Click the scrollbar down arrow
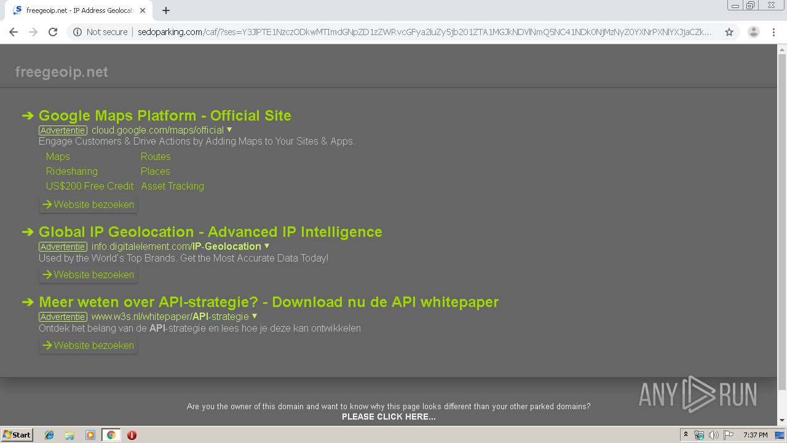 [x=782, y=421]
